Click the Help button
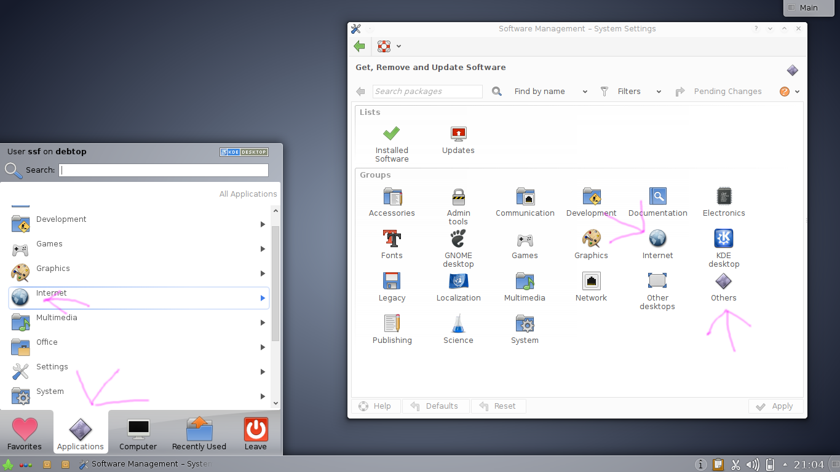The width and height of the screenshot is (840, 472). point(375,406)
